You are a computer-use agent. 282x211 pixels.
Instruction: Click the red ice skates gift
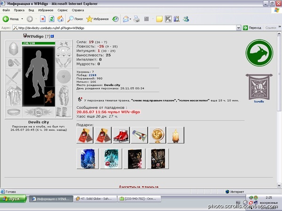point(121,135)
